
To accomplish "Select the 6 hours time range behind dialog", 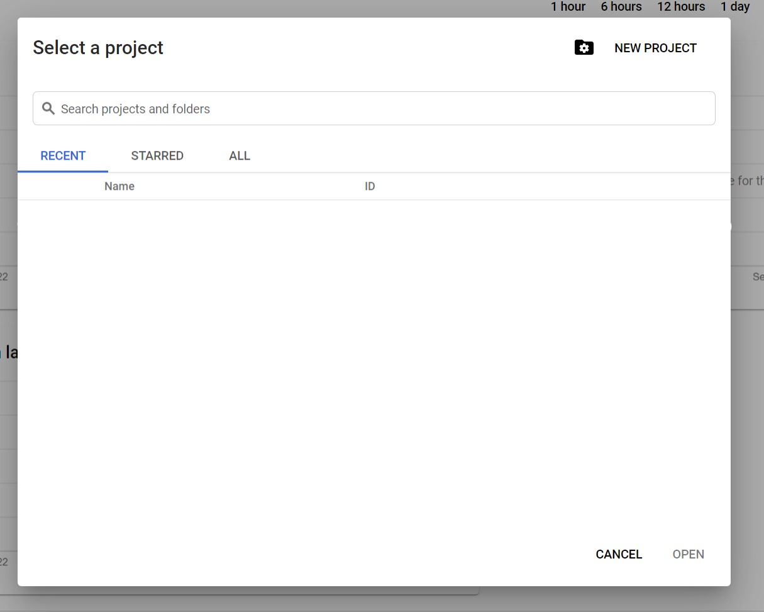I will click(x=621, y=6).
